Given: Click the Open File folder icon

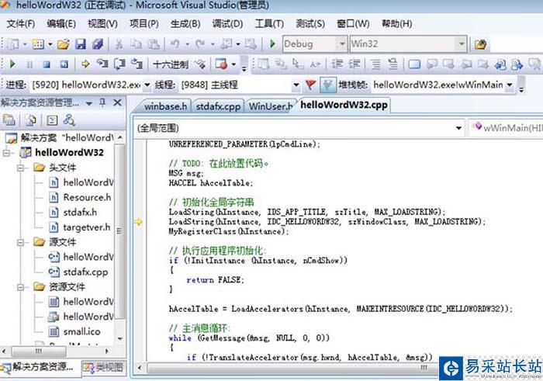Looking at the screenshot, I should pyautogui.click(x=64, y=44).
